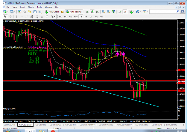The image size is (187, 132).
Task: Switch chart to Candlesticks
Action: pyautogui.click(x=92, y=12)
